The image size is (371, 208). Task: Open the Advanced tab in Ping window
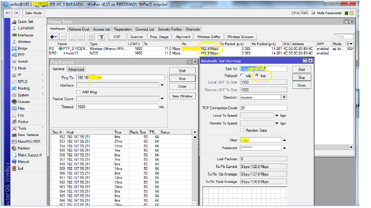[76, 69]
